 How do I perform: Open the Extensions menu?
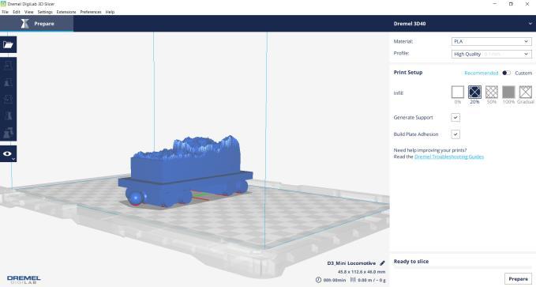pos(66,12)
